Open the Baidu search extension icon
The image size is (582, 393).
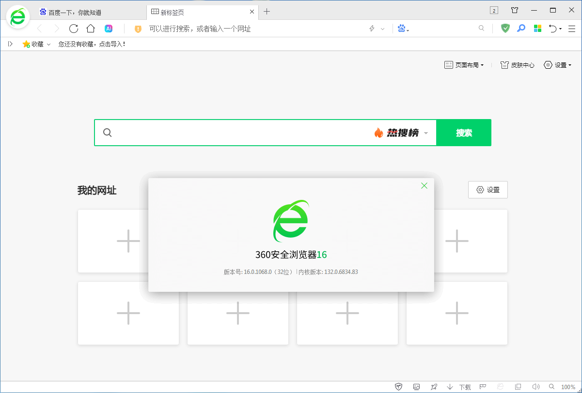[x=401, y=28]
